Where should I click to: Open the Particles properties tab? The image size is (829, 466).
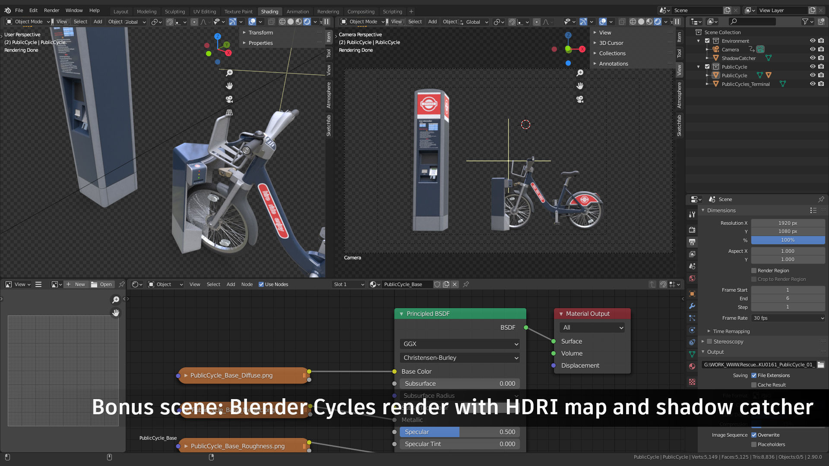(692, 318)
